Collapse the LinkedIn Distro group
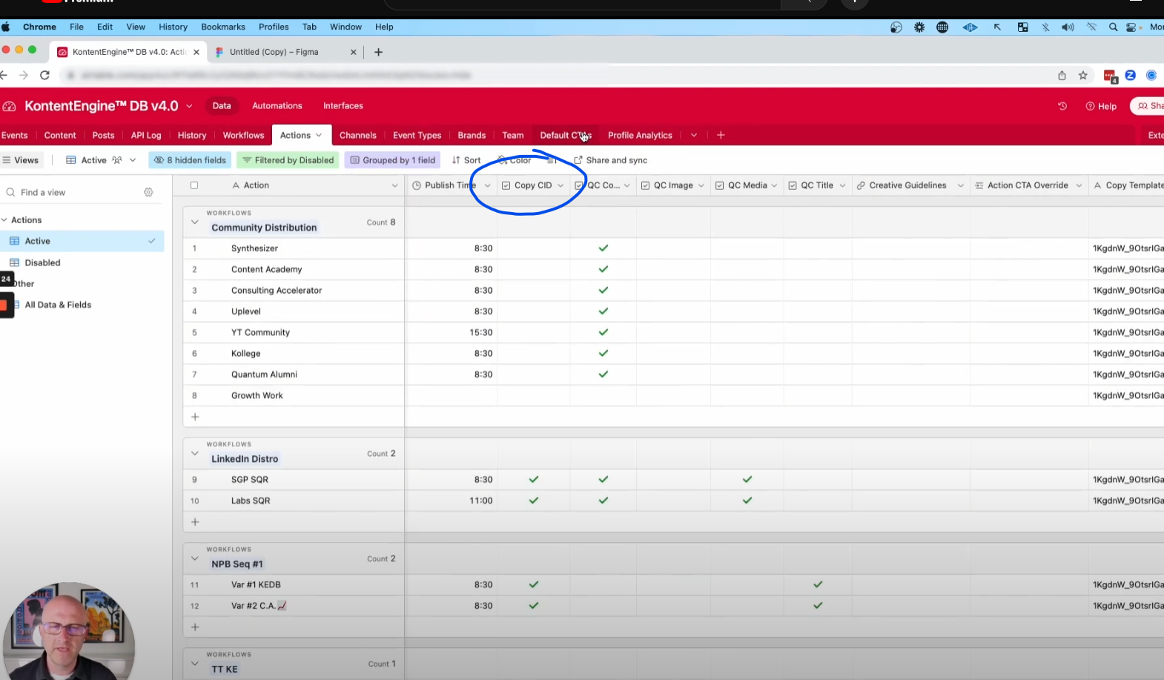The width and height of the screenshot is (1164, 680). pos(195,453)
